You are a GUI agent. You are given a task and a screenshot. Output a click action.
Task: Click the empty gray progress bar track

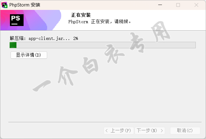pos(106,45)
